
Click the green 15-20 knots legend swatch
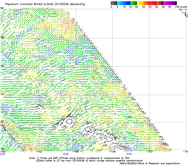click(134, 3)
